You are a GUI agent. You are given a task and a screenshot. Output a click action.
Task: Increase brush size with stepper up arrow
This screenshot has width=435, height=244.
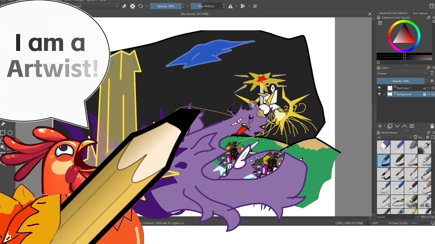click(224, 5)
